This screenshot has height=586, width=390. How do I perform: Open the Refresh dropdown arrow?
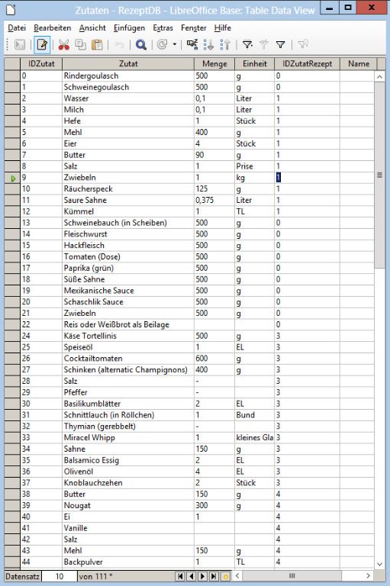click(175, 45)
